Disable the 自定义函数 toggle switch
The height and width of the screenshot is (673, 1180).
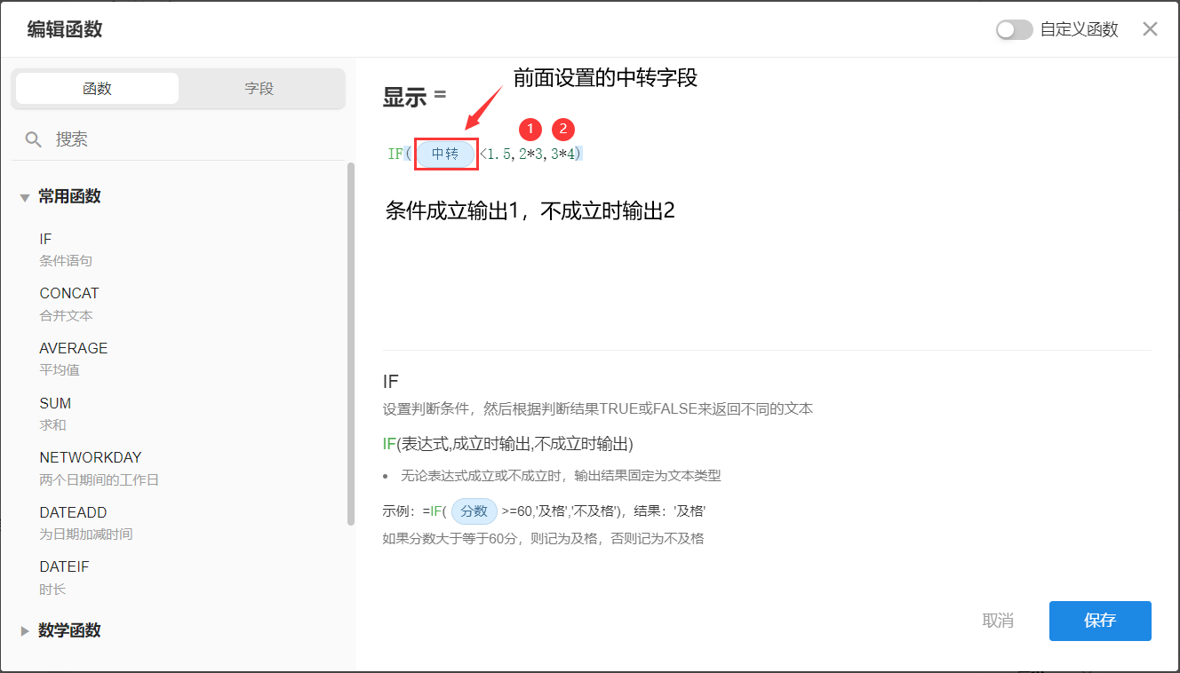[1014, 29]
